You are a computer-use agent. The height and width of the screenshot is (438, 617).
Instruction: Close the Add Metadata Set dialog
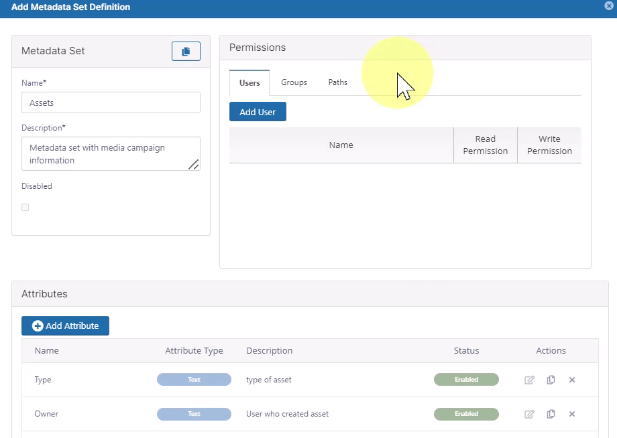[609, 7]
